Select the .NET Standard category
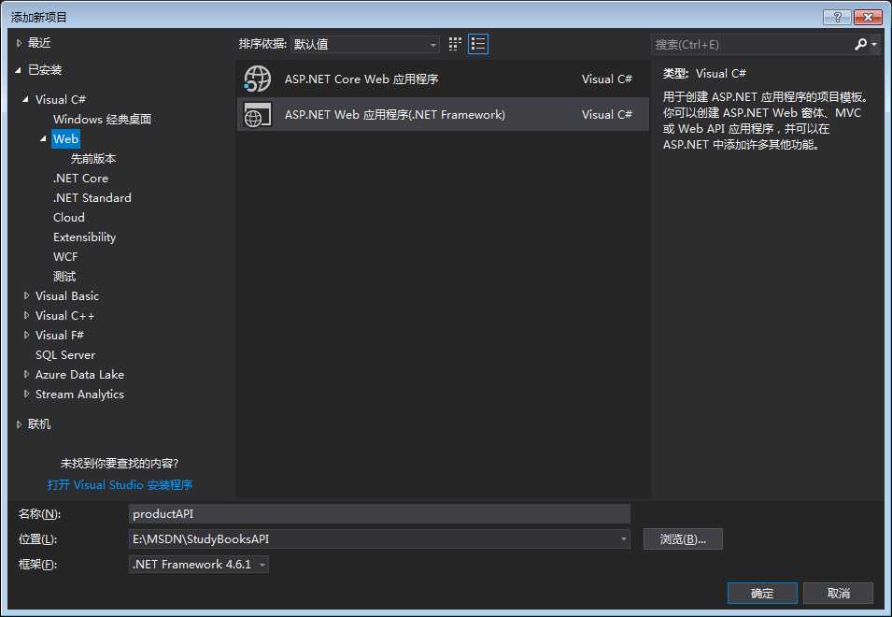Image resolution: width=892 pixels, height=617 pixels. coord(92,197)
